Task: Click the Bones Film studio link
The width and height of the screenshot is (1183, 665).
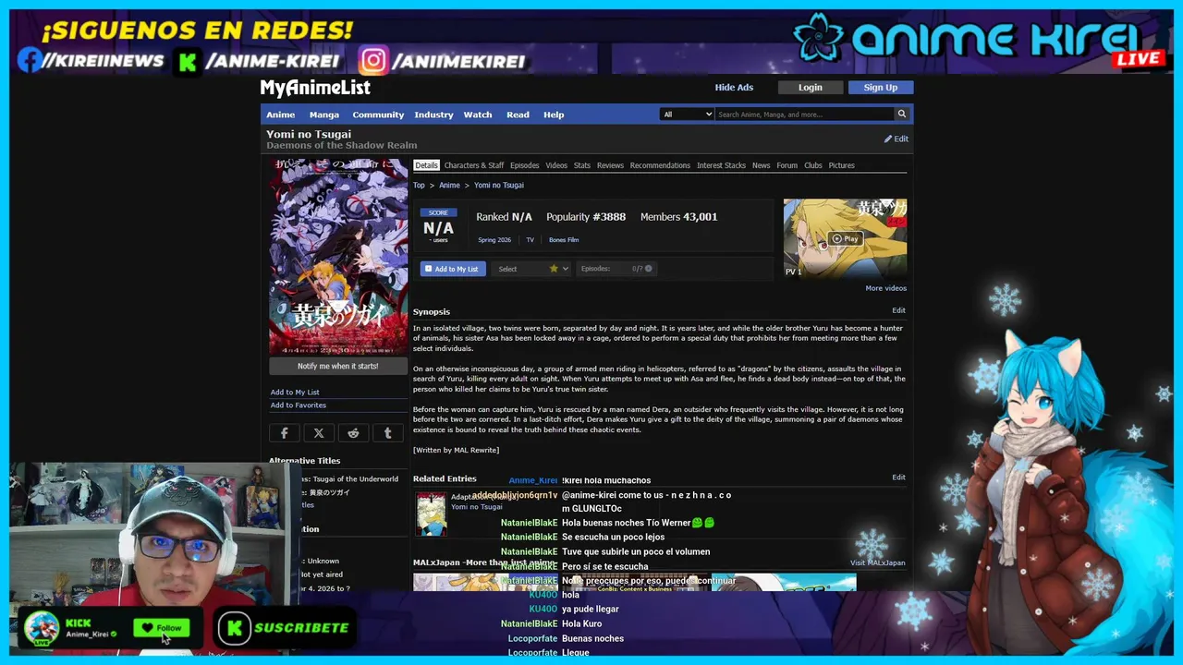Action: [564, 240]
